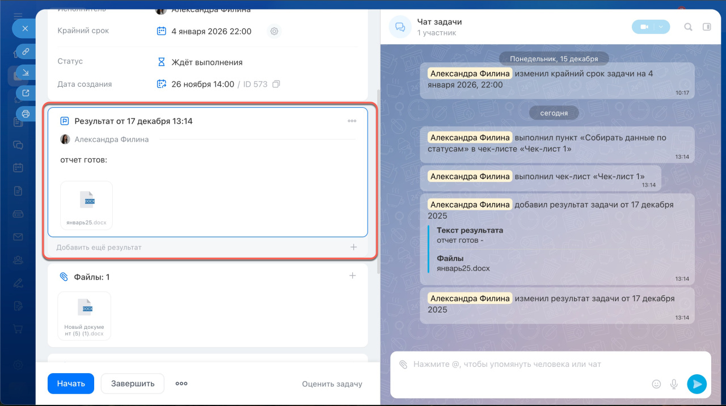Toggle the chat sidebar panel icon

point(707,27)
